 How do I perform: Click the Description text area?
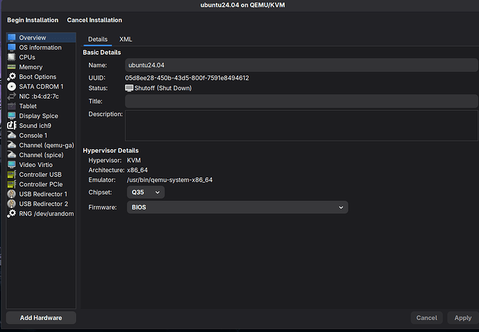click(301, 125)
